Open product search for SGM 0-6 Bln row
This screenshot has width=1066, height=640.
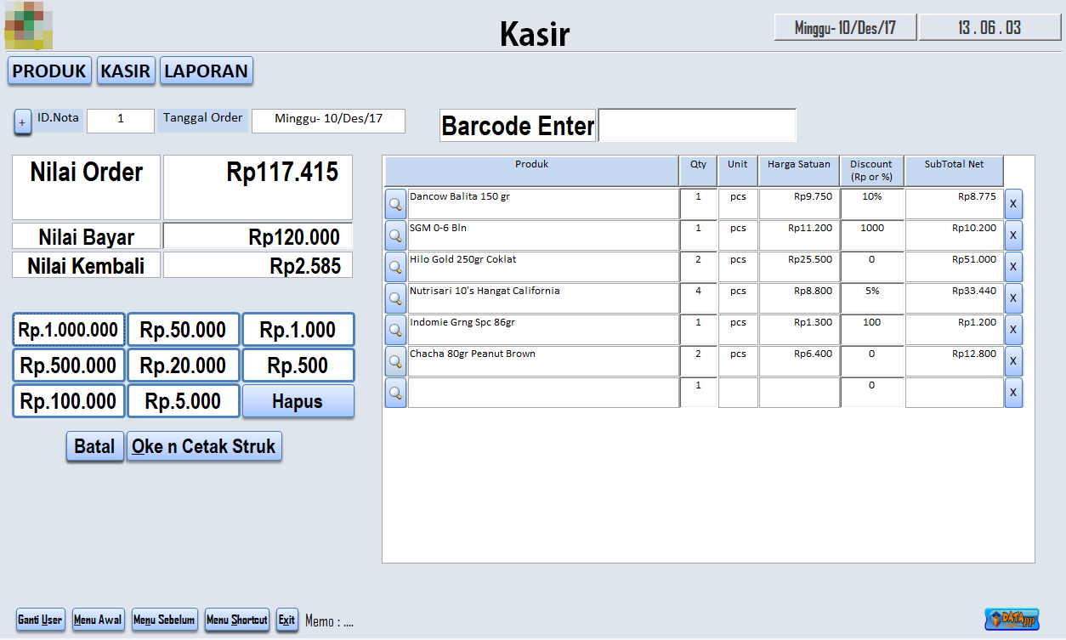395,235
